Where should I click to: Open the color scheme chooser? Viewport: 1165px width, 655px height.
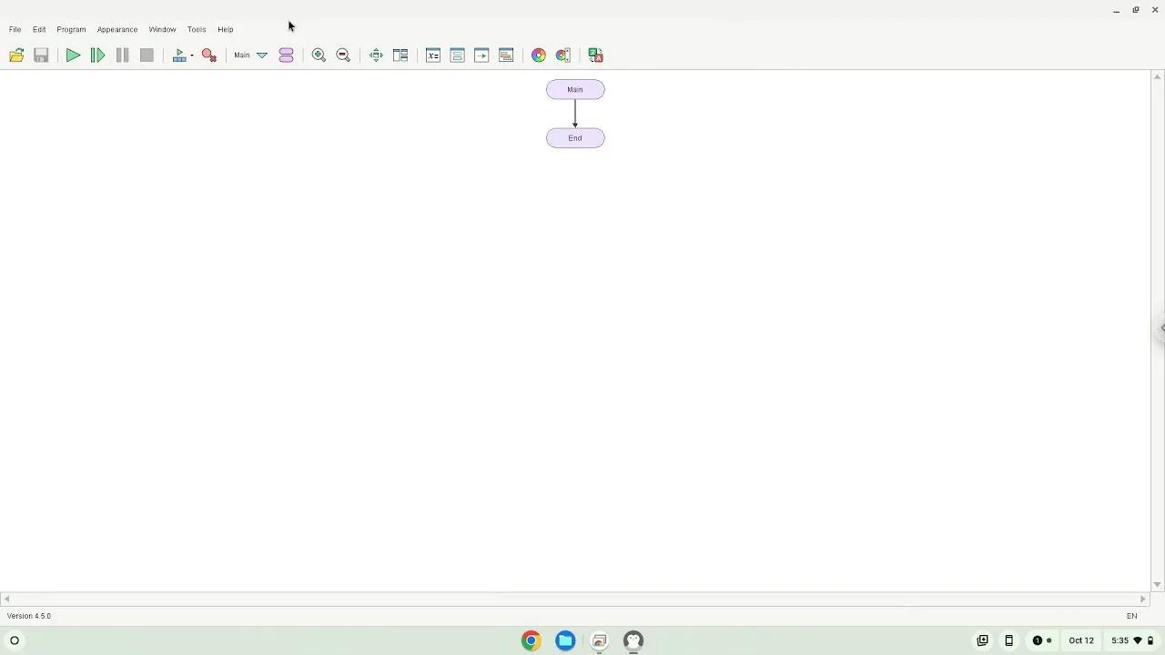(x=538, y=55)
